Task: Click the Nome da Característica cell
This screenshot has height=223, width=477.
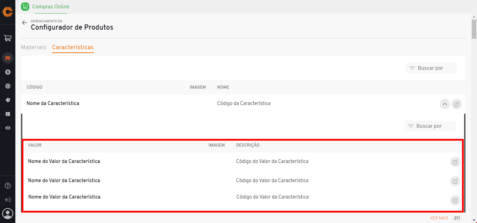Action: [53, 103]
